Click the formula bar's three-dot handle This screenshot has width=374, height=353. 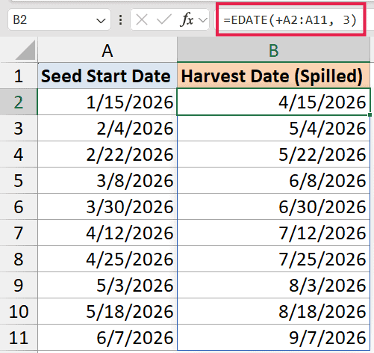tap(121, 20)
